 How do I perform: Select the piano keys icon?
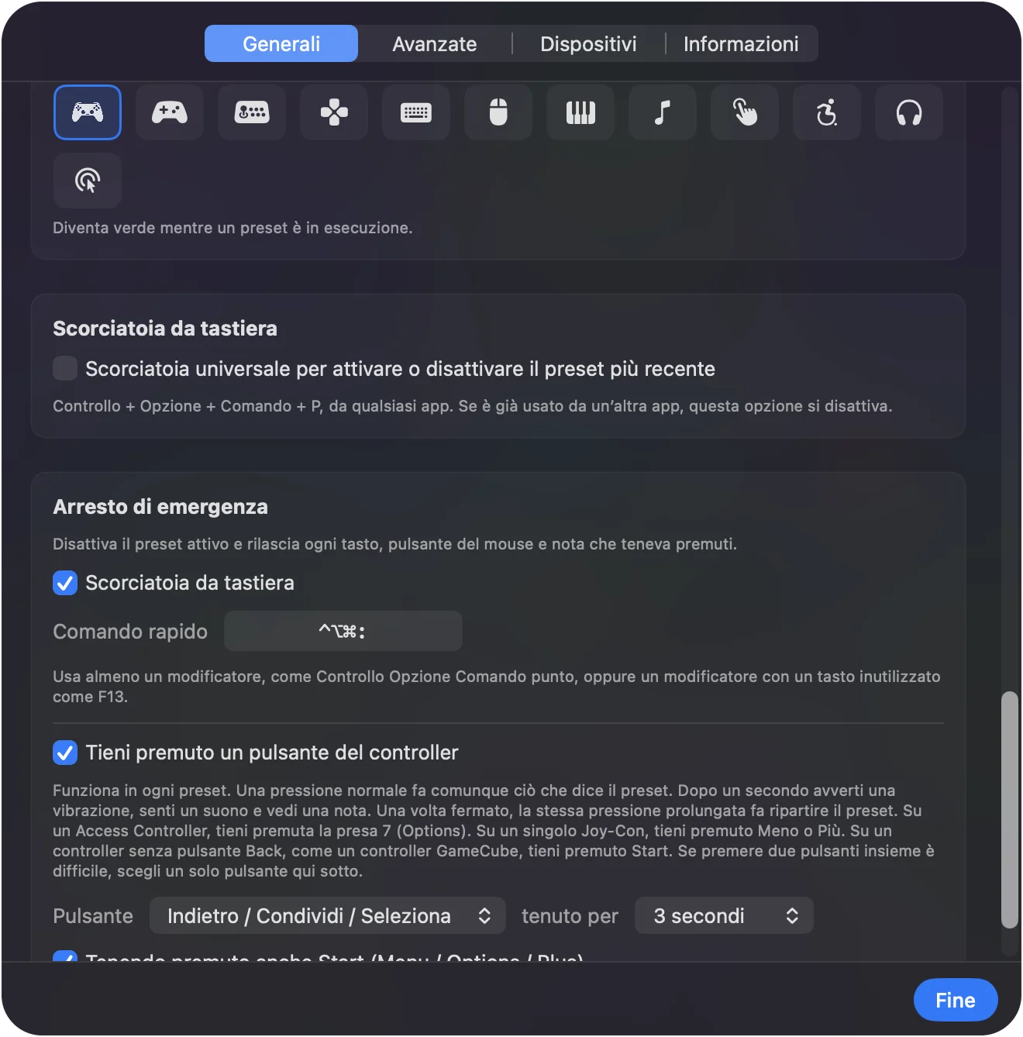point(580,112)
